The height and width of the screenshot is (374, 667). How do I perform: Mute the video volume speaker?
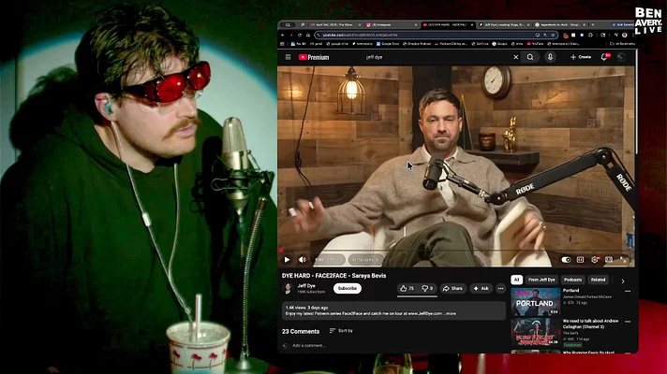(303, 259)
